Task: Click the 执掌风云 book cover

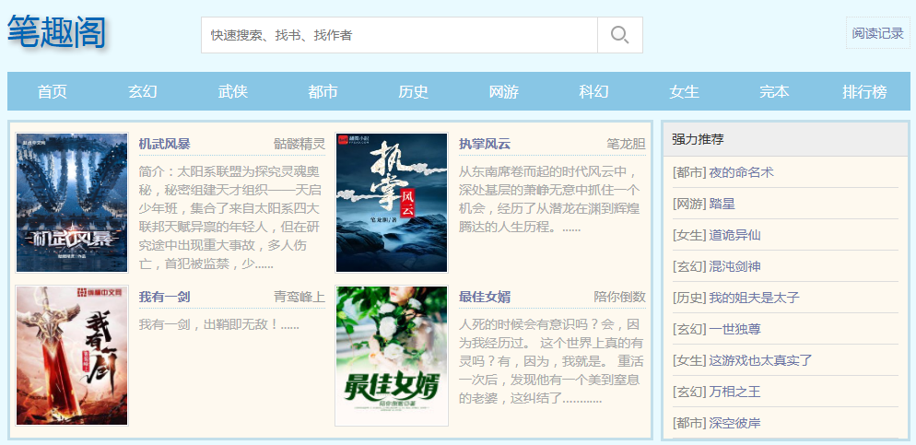Action: [x=392, y=203]
